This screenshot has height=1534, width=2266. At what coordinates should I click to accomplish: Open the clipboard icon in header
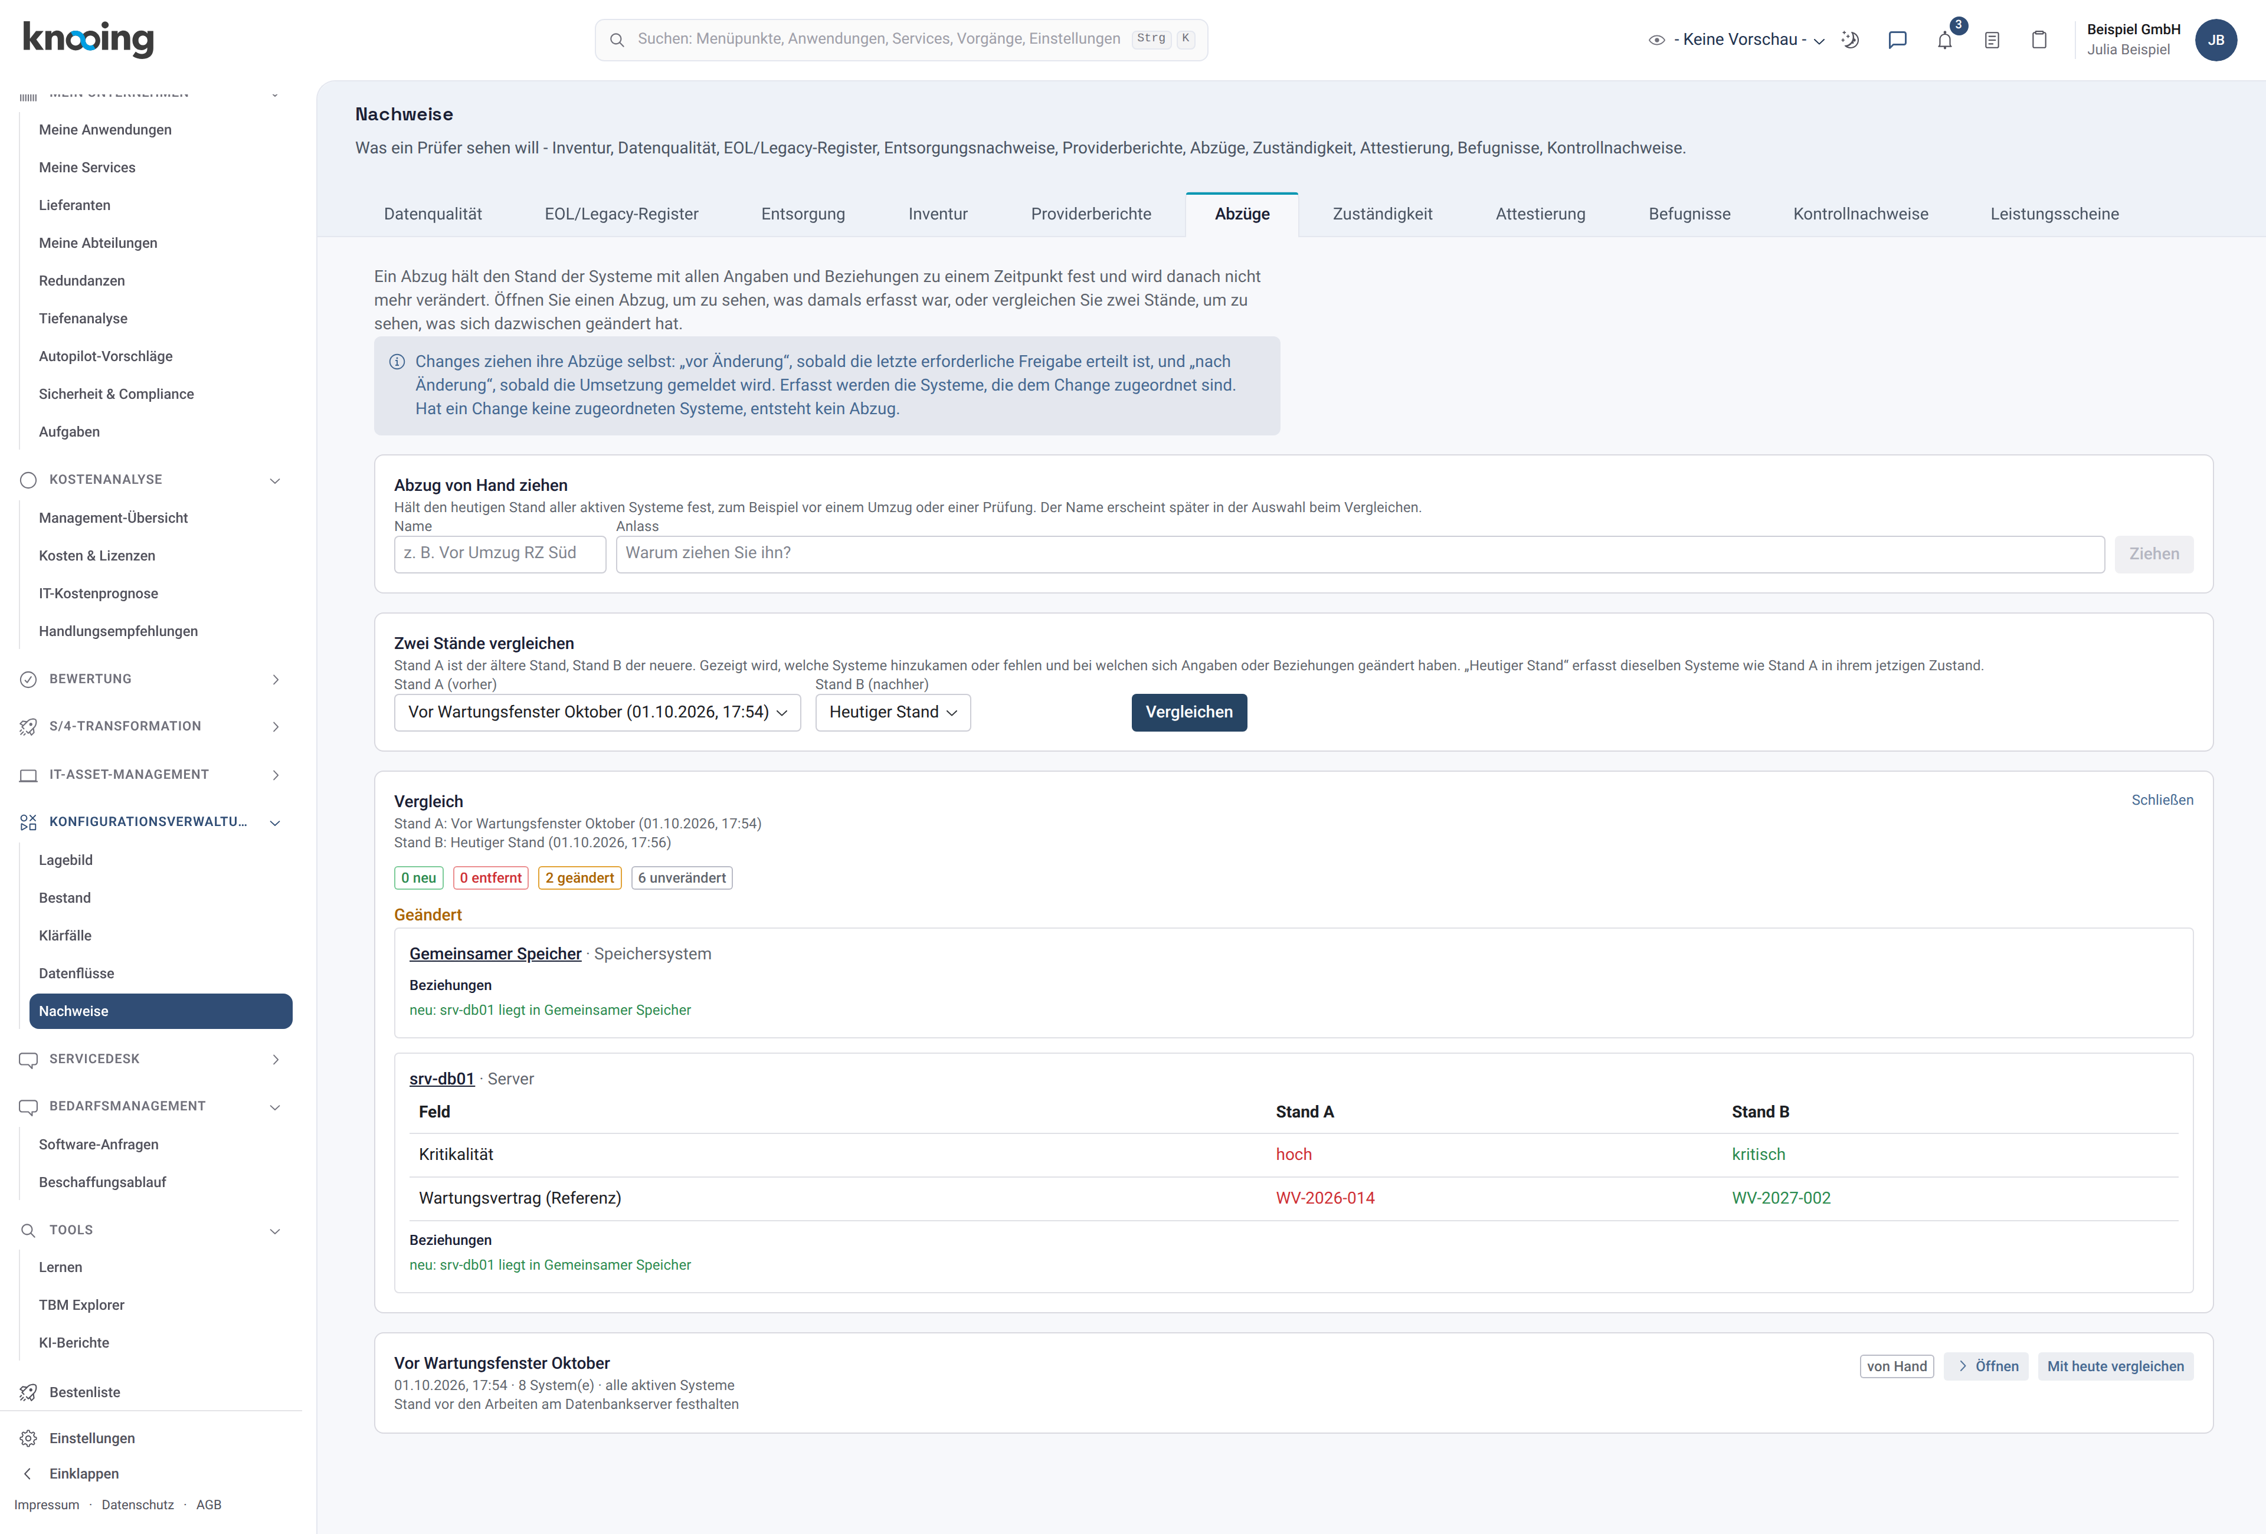click(2039, 40)
